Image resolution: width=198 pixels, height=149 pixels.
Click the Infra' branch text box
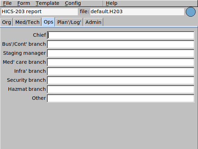(x=121, y=71)
